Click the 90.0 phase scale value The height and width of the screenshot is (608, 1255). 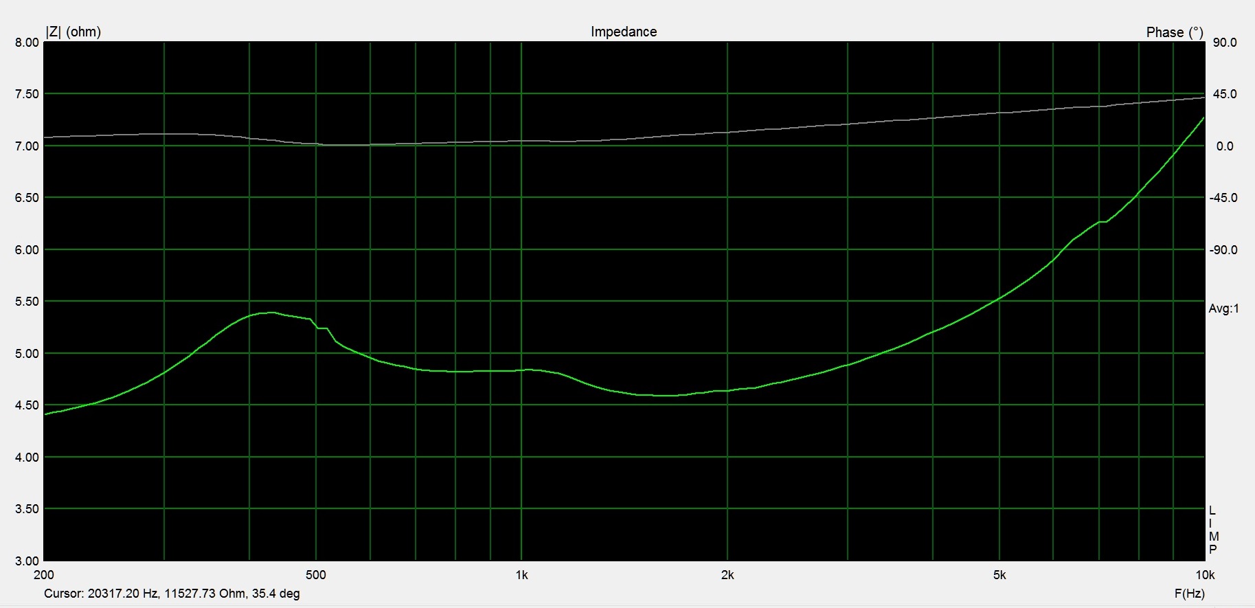click(1225, 43)
